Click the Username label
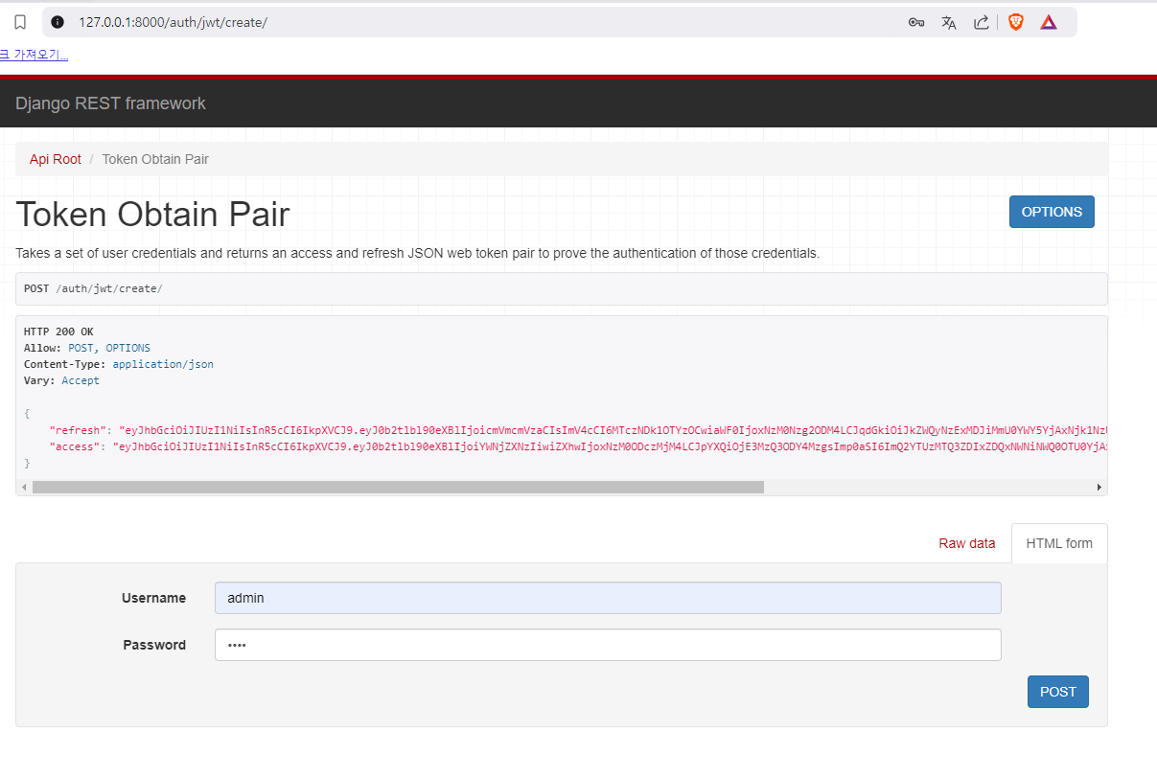Image resolution: width=1157 pixels, height=777 pixels. (153, 598)
